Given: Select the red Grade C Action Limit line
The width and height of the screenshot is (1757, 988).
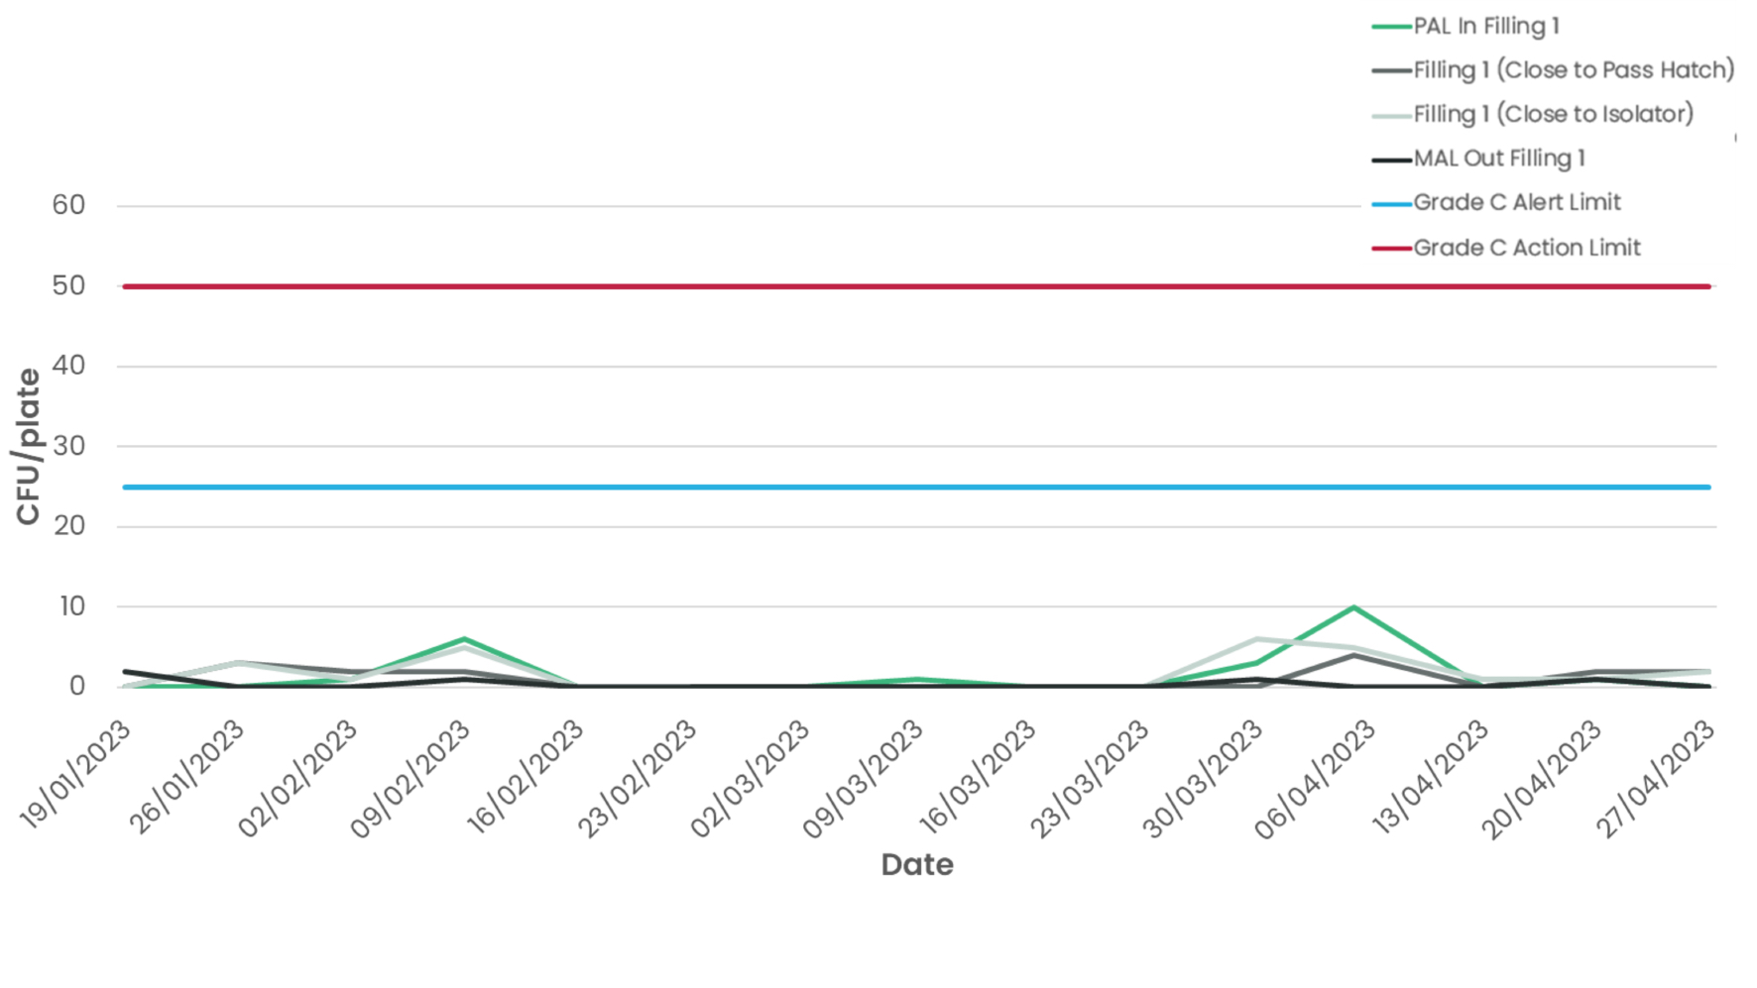Looking at the screenshot, I should click(x=892, y=286).
